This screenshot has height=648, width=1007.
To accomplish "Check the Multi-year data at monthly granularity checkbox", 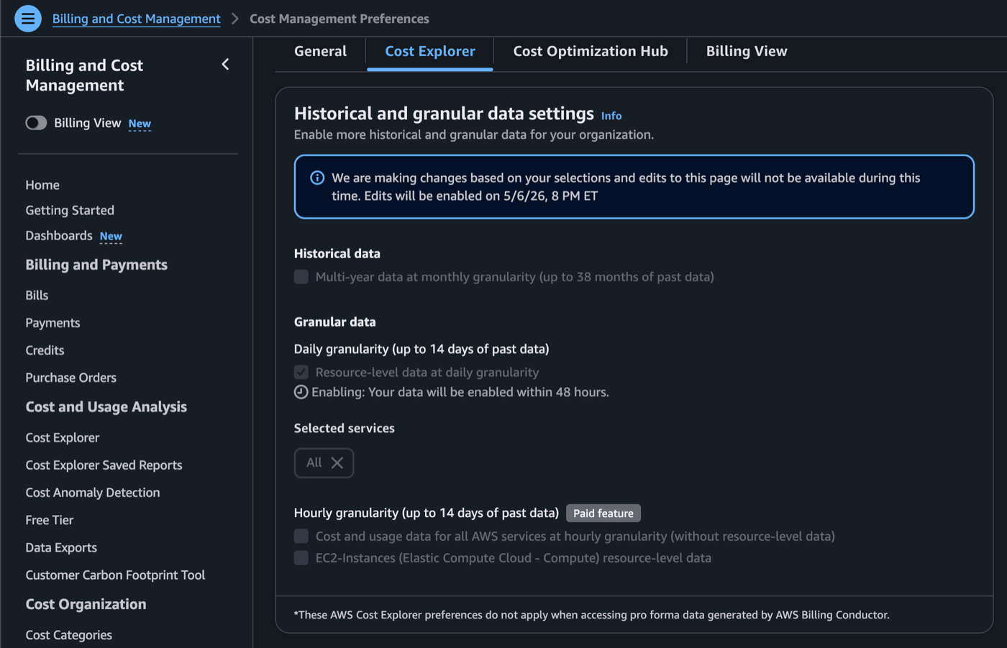I will [x=301, y=277].
